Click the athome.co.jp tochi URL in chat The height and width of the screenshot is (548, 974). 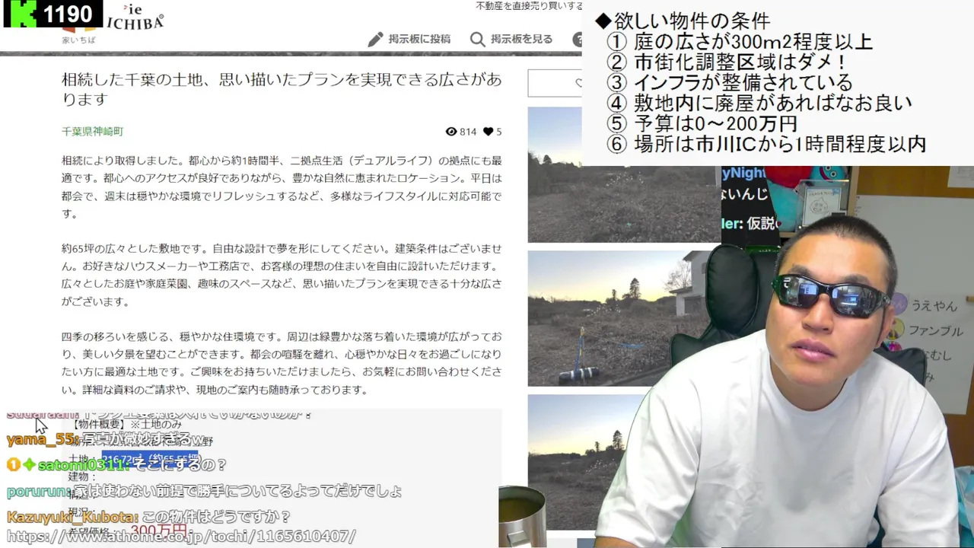tap(181, 537)
